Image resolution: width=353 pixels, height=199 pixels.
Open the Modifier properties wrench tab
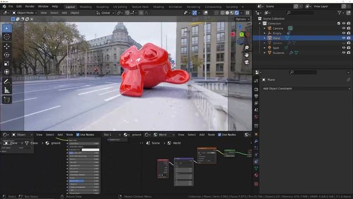click(x=256, y=142)
